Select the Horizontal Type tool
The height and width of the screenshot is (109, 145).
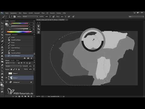(2, 68)
